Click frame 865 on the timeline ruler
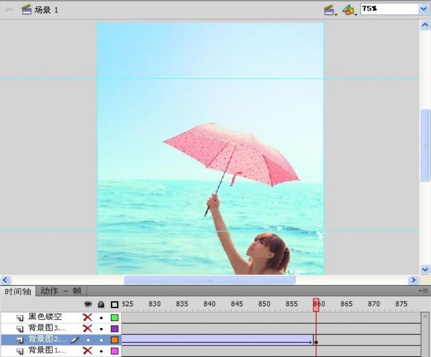This screenshot has width=431, height=357. (346, 304)
